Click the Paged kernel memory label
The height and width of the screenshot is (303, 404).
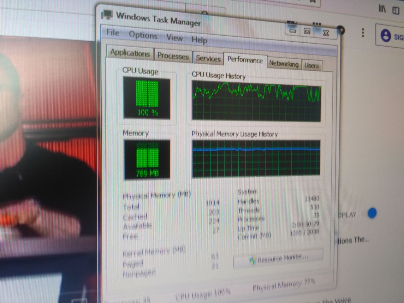(x=133, y=264)
